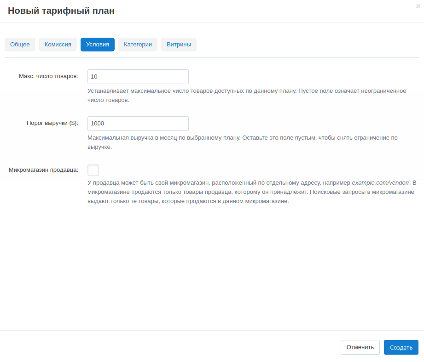Click the Создать button
Screen dimensions: 424x362
click(401, 347)
